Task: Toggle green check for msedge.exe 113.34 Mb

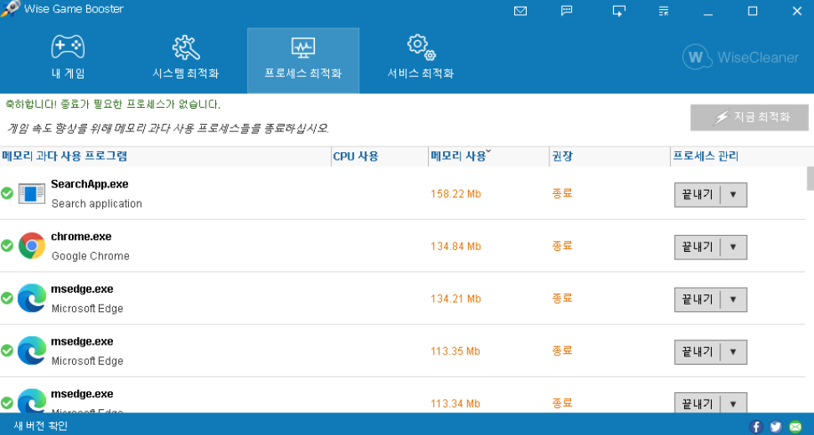Action: tap(7, 403)
